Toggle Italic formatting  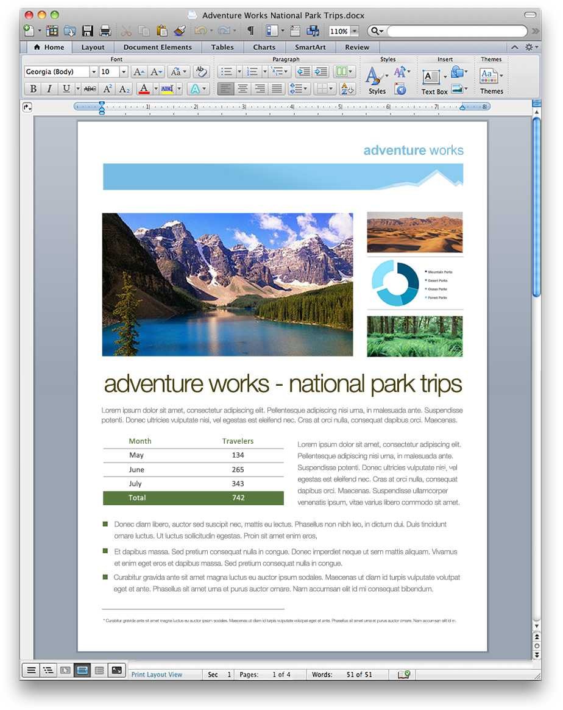pos(49,89)
